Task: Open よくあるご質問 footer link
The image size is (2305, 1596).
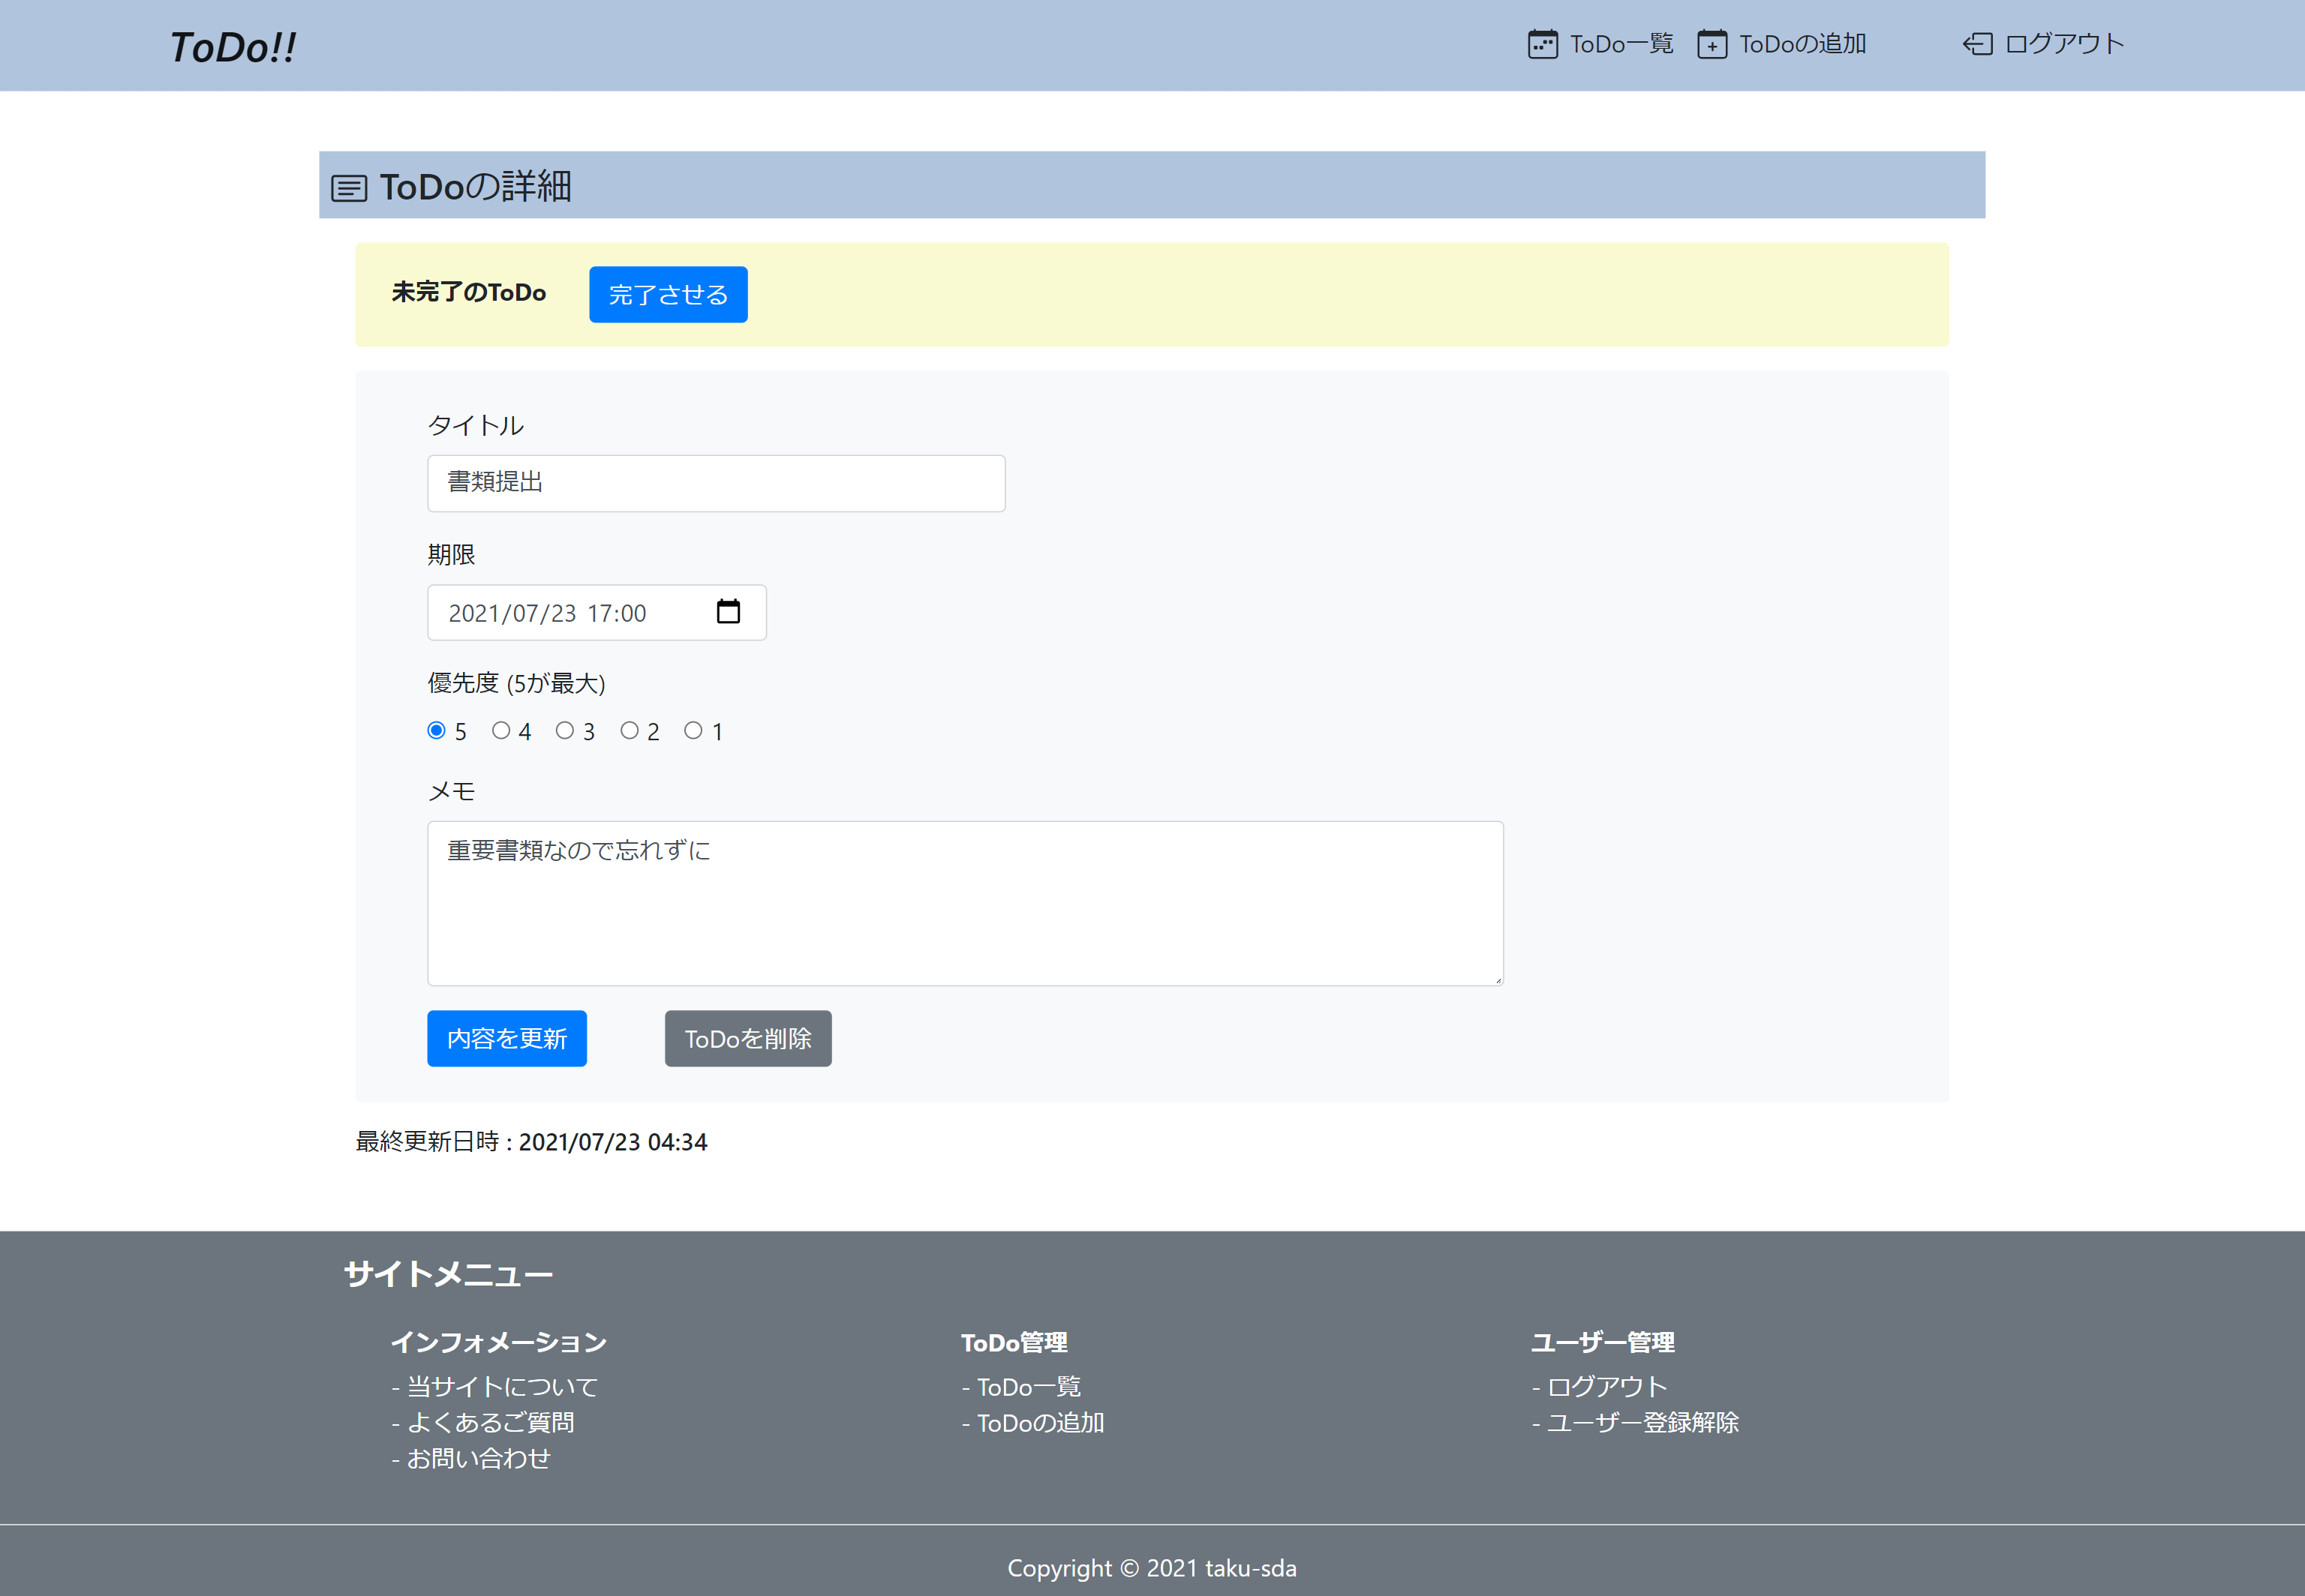Action: [490, 1422]
